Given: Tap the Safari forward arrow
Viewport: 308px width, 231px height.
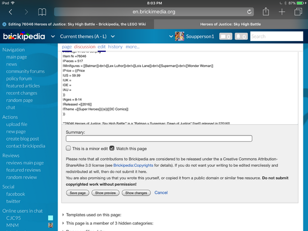Looking at the screenshot, I should pos(26,12).
